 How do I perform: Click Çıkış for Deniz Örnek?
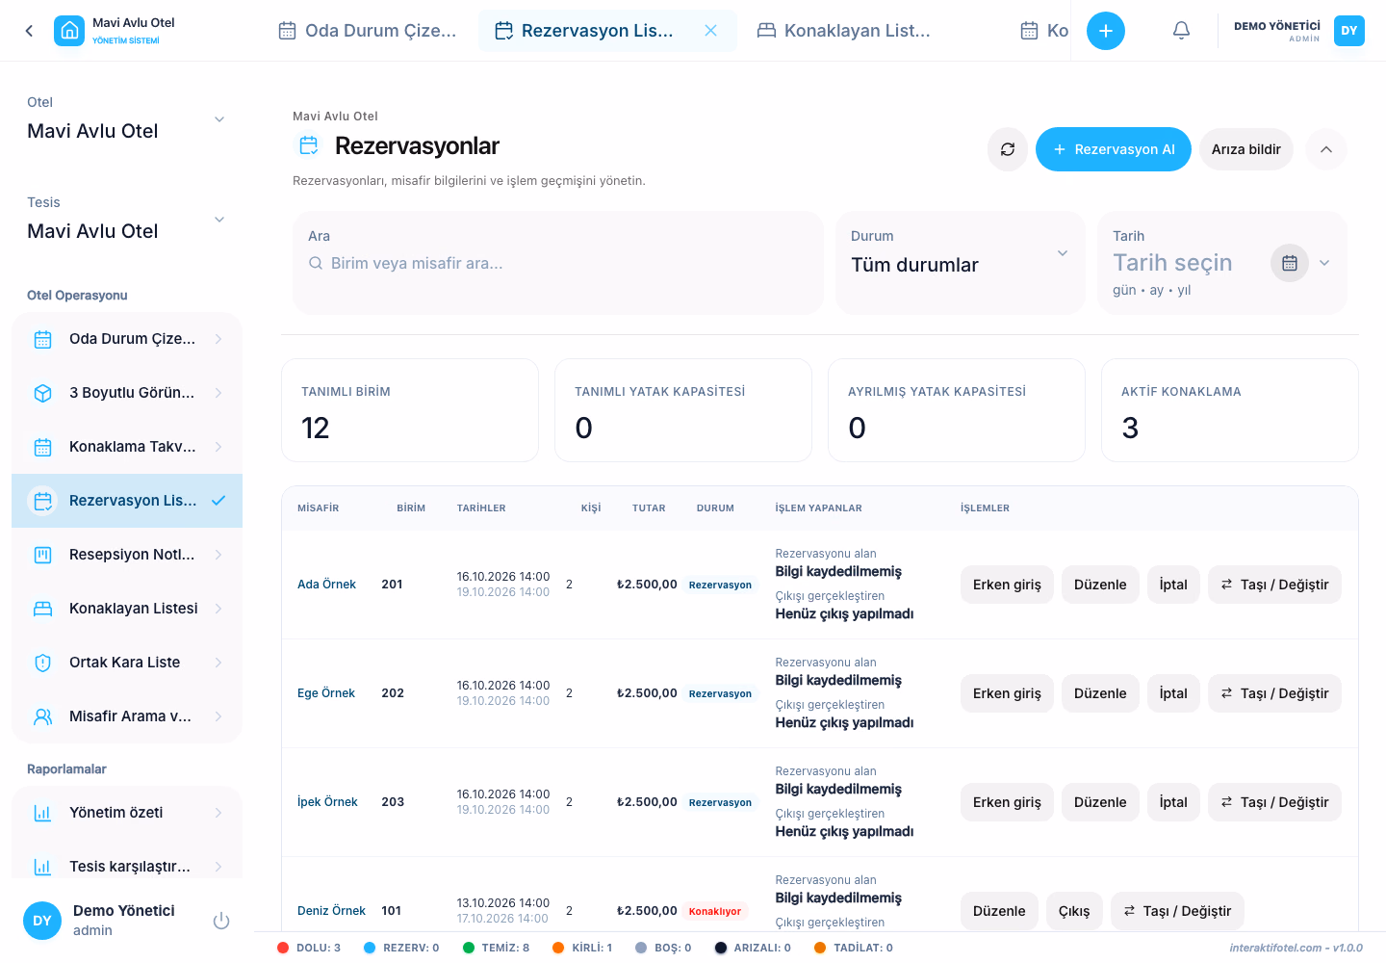(1074, 911)
